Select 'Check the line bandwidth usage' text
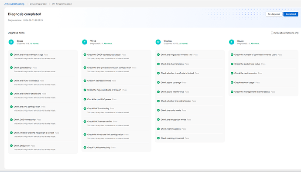Viewport: 301px width, 172px height. click(x=28, y=55)
